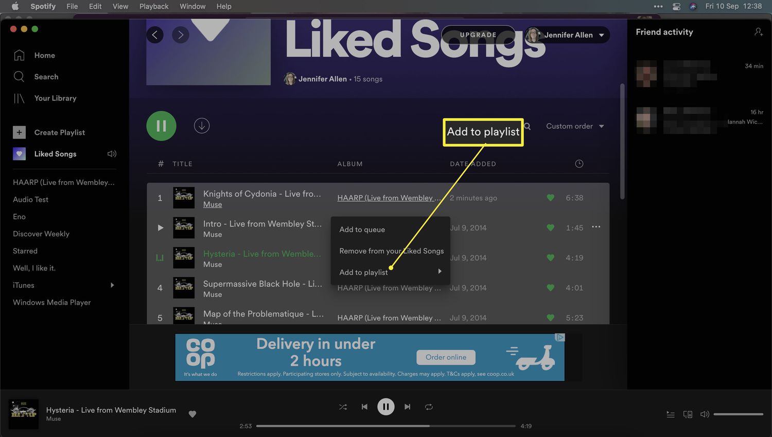Screen dimensions: 772x437
Task: Open the Help menu
Action: 224,6
